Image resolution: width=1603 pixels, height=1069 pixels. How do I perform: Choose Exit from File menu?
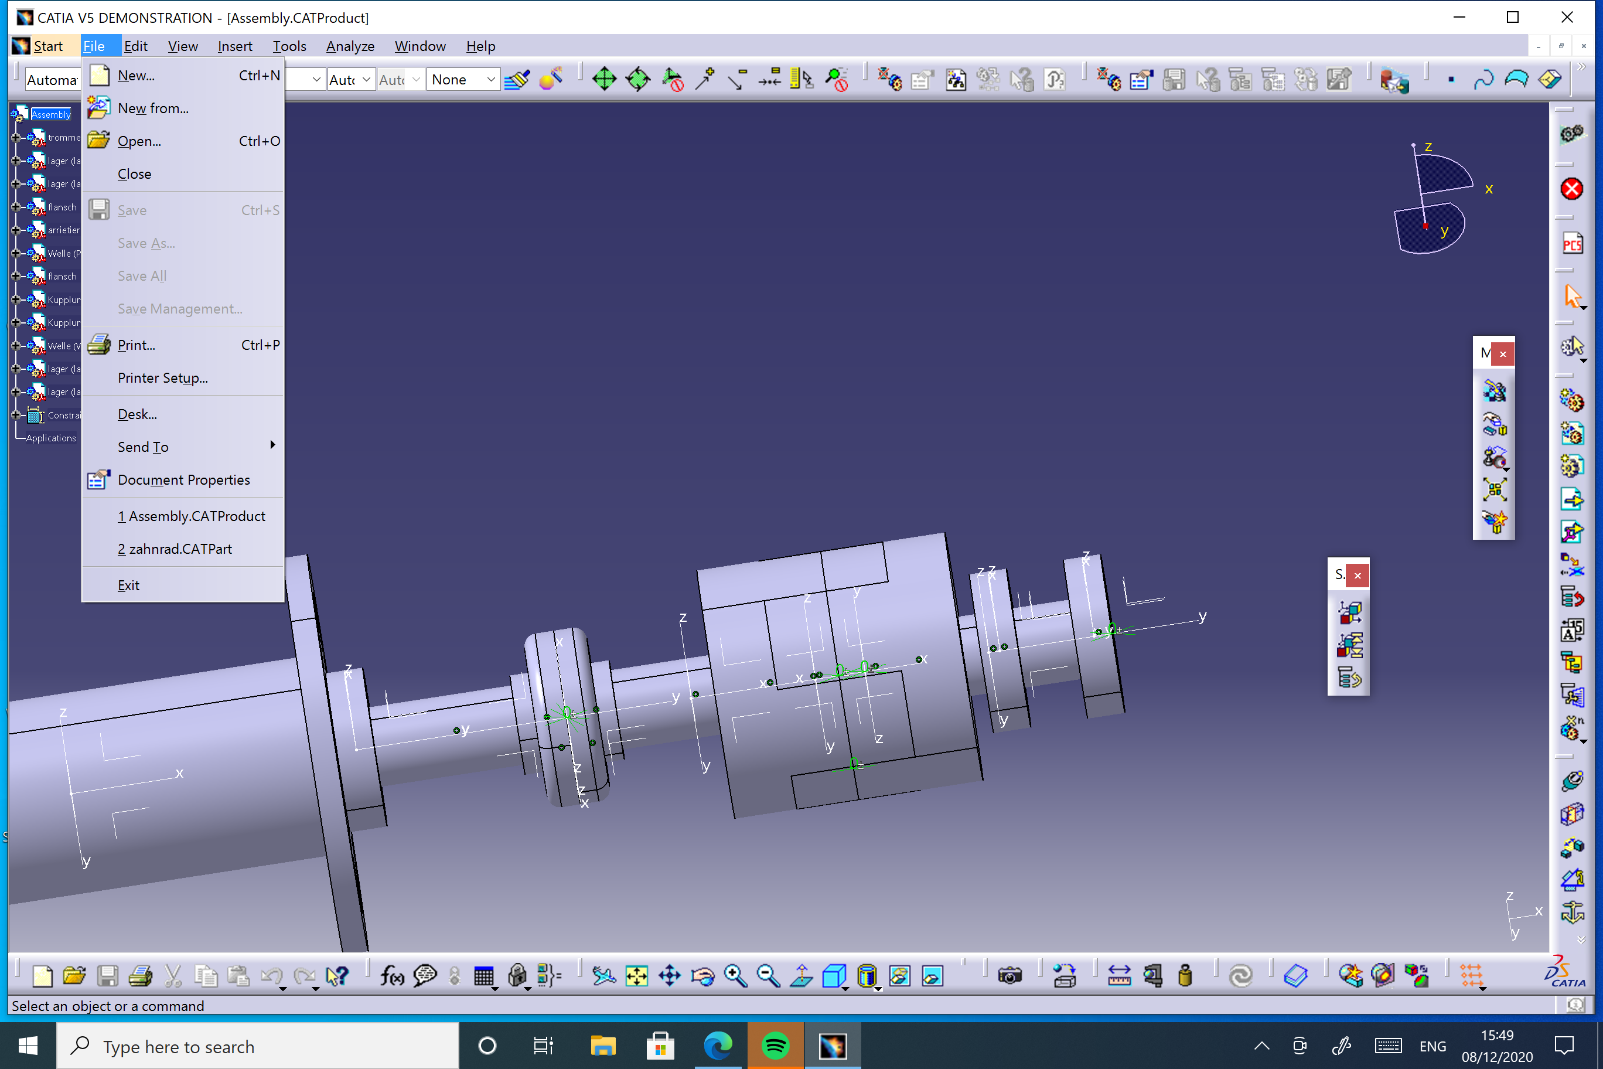point(183,585)
